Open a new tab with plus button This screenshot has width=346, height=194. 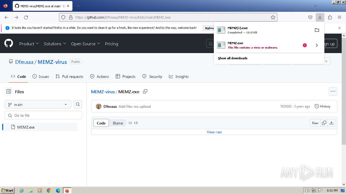78,6
